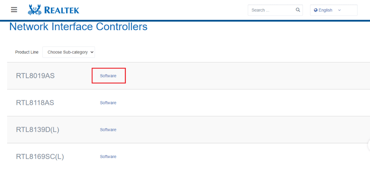Click the globe icon in language selector
Image resolution: width=370 pixels, height=169 pixels.
click(315, 10)
